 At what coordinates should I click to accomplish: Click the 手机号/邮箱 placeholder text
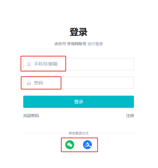(x=46, y=64)
